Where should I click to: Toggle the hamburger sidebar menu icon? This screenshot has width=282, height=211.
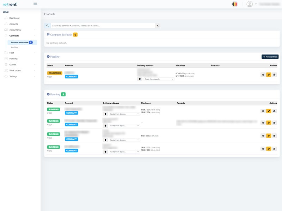click(35, 4)
